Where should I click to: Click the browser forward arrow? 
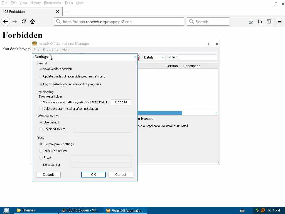click(15, 22)
